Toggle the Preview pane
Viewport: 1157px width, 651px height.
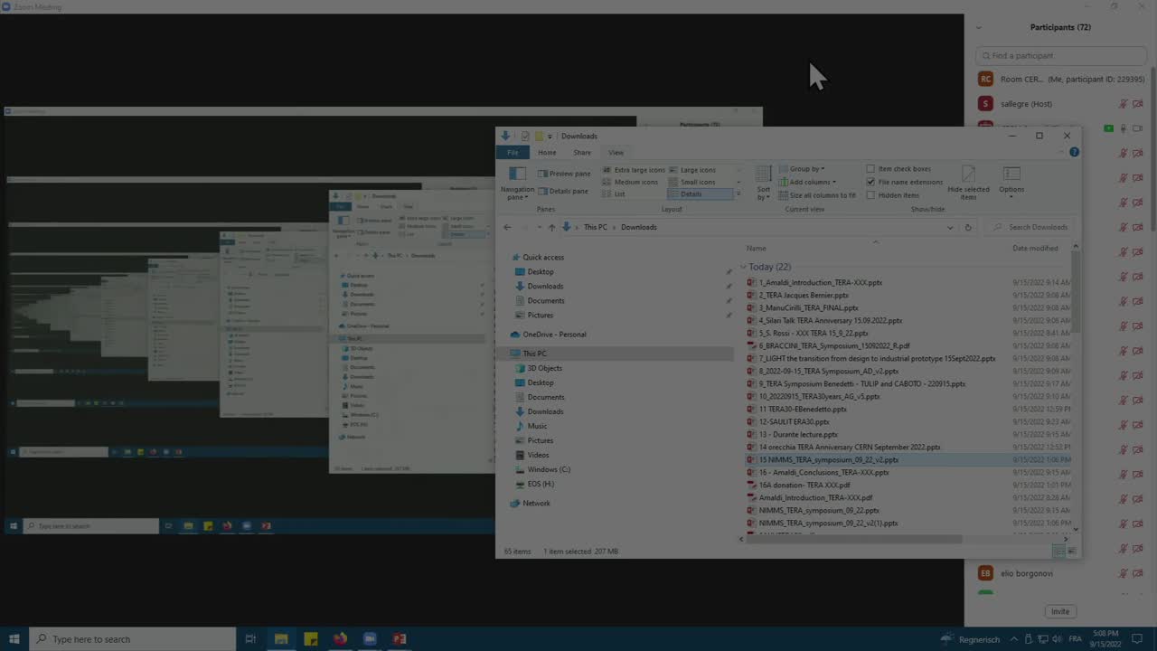[x=564, y=174]
